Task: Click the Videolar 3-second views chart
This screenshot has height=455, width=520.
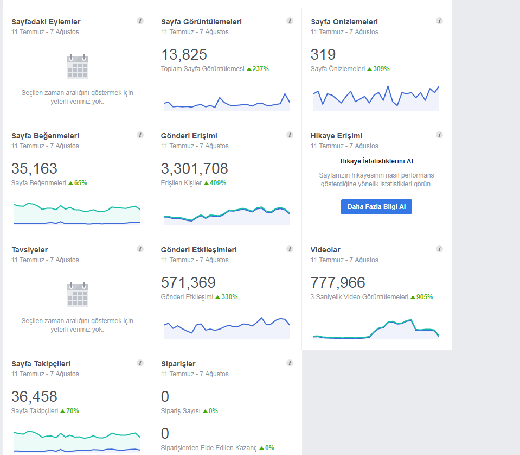Action: click(x=376, y=329)
